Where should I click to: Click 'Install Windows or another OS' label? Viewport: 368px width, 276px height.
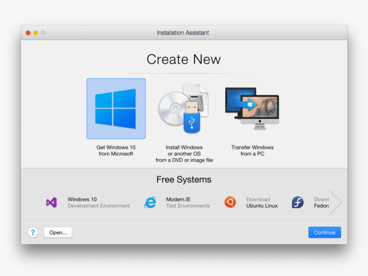pyautogui.click(x=184, y=154)
